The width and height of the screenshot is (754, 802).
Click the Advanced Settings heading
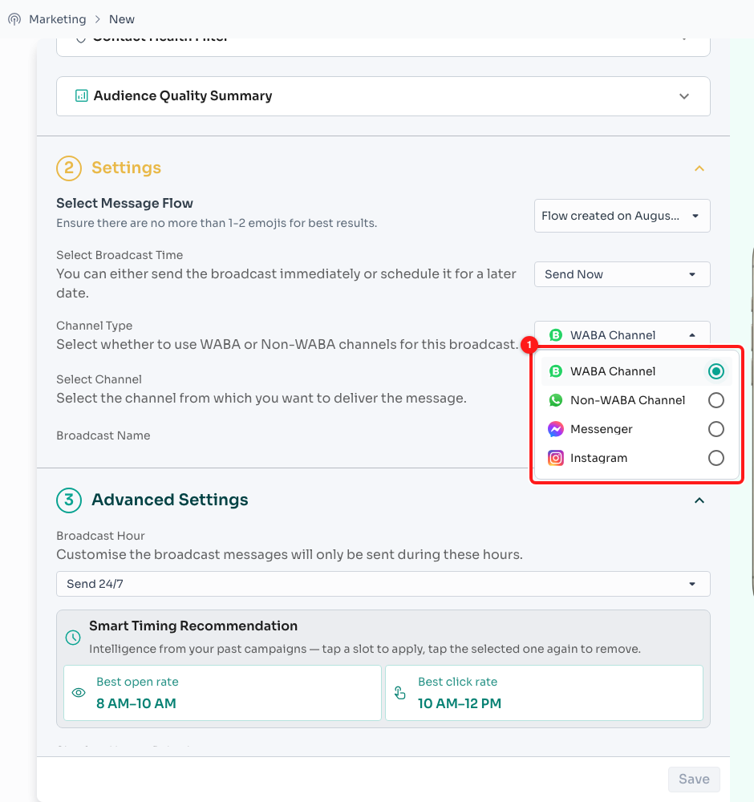170,500
